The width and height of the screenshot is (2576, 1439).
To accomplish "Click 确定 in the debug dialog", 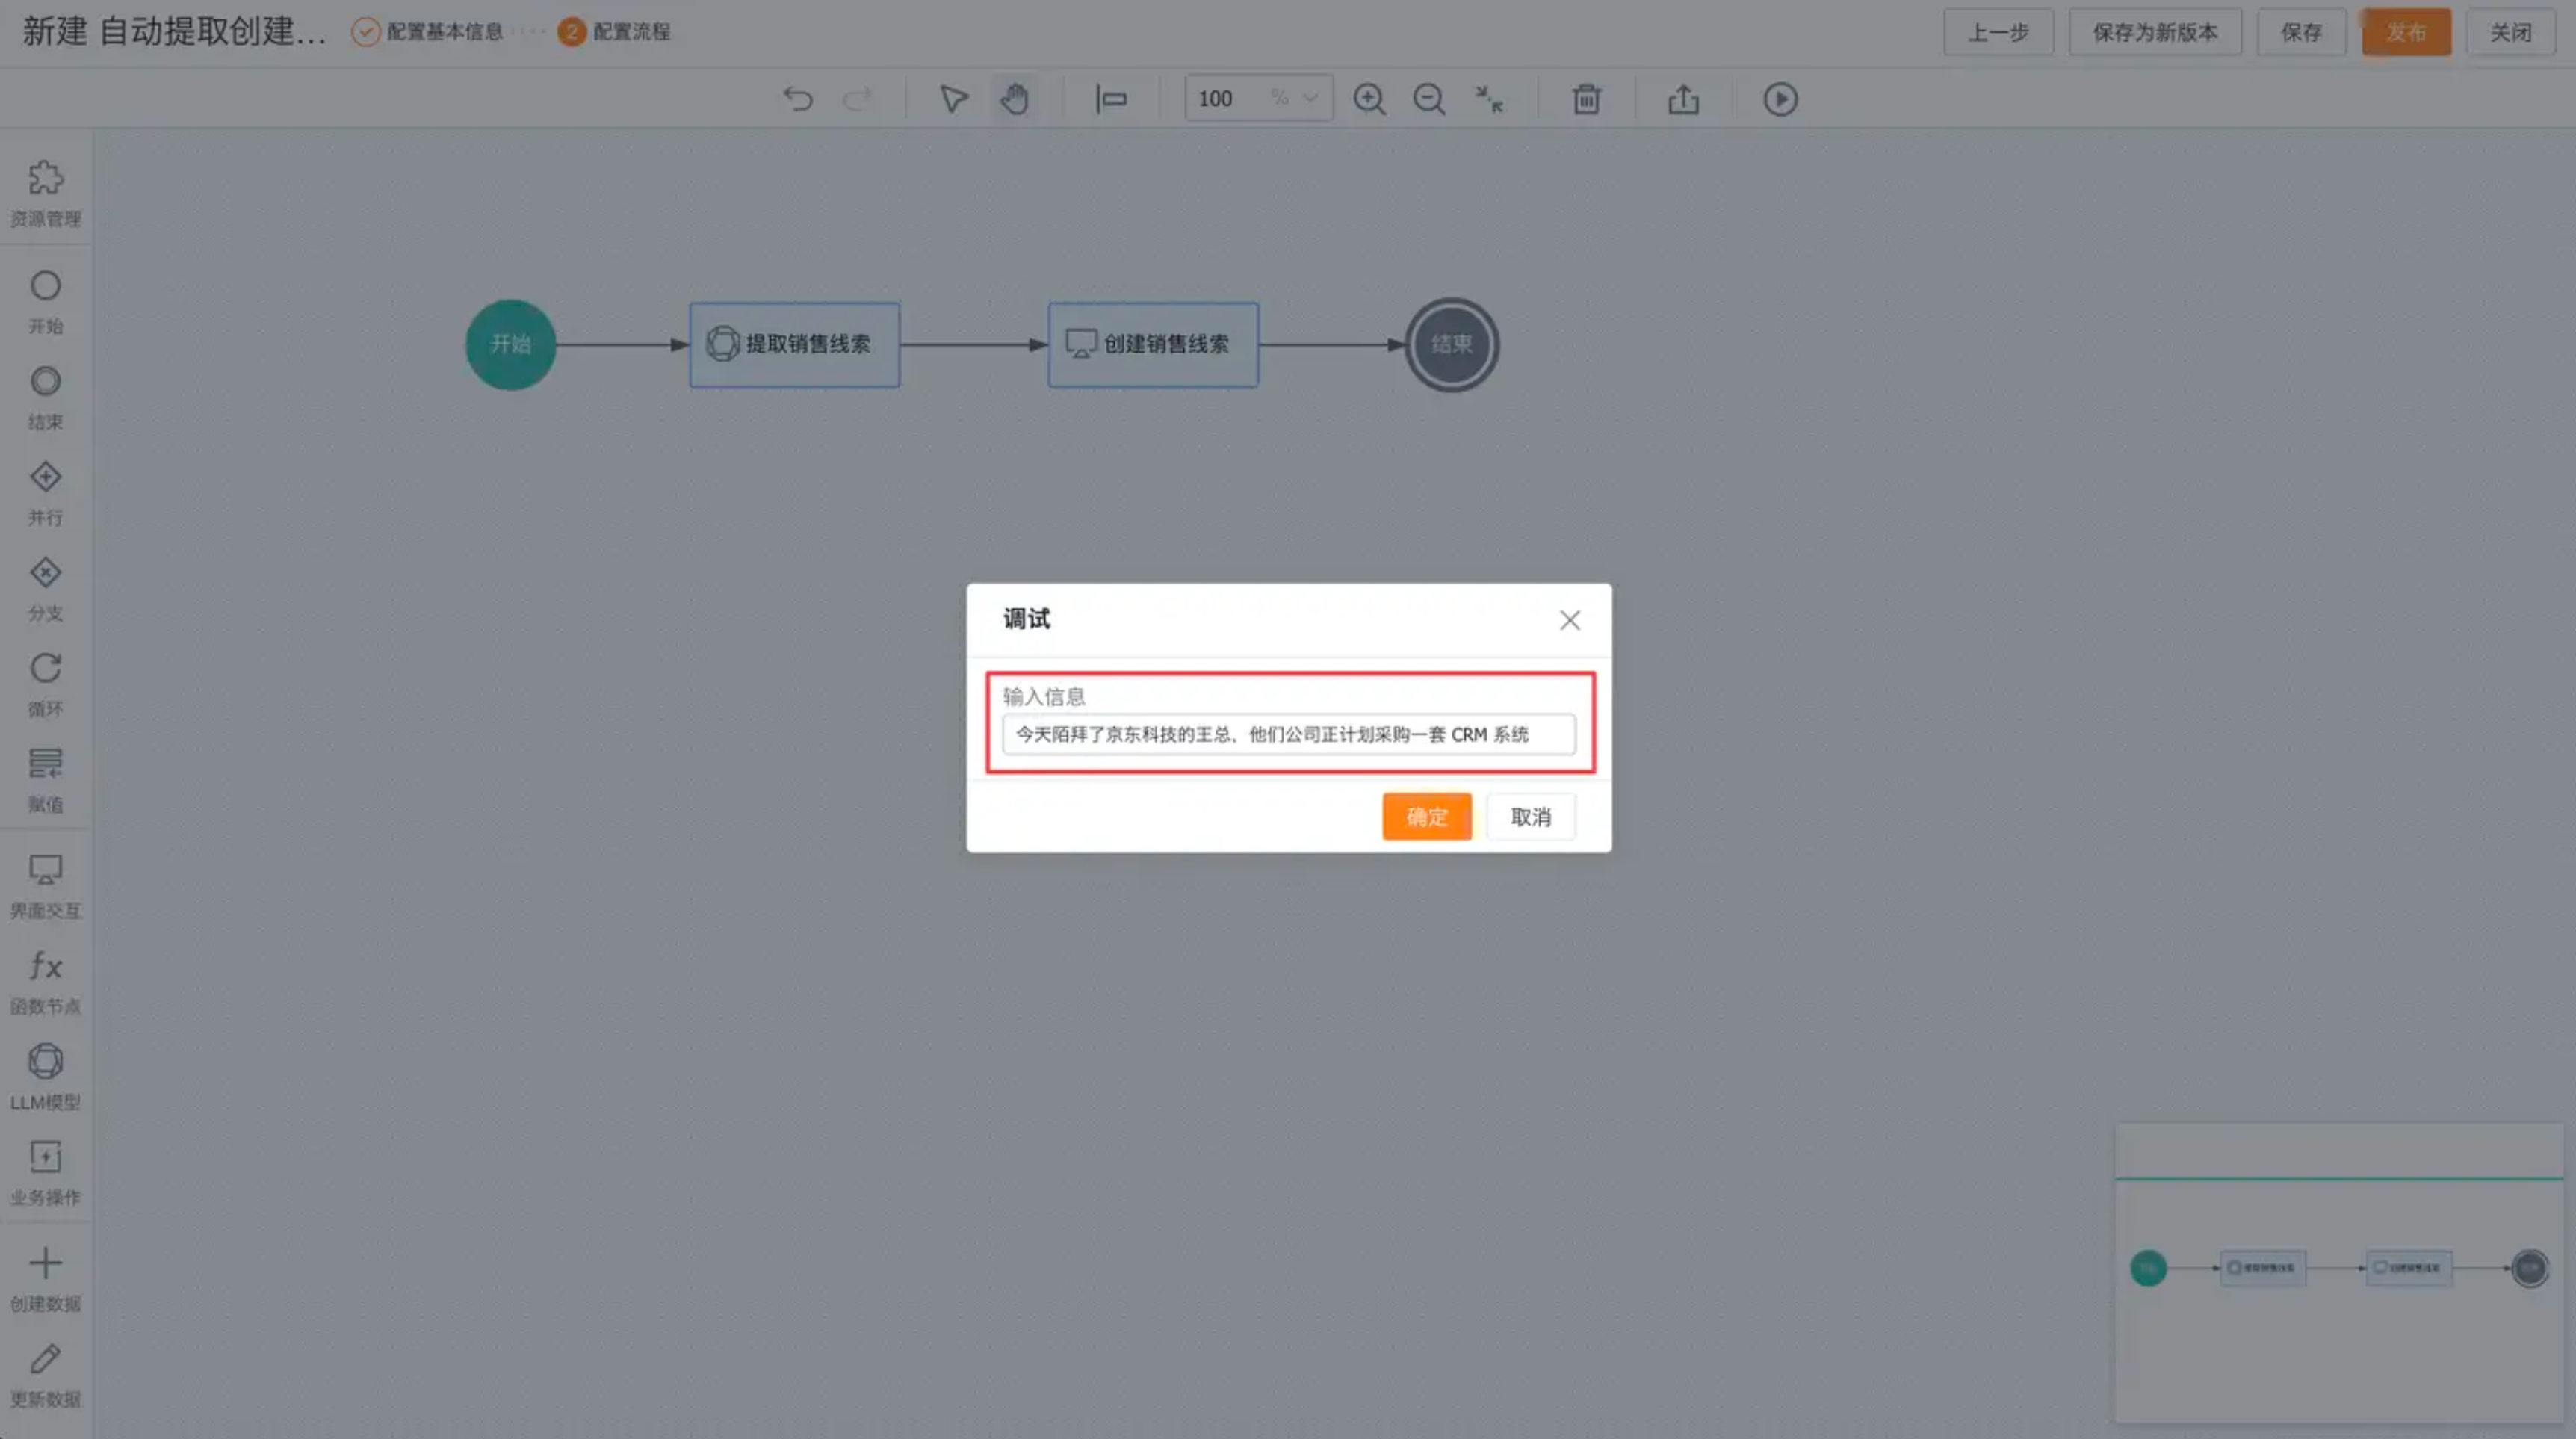I will (1426, 816).
